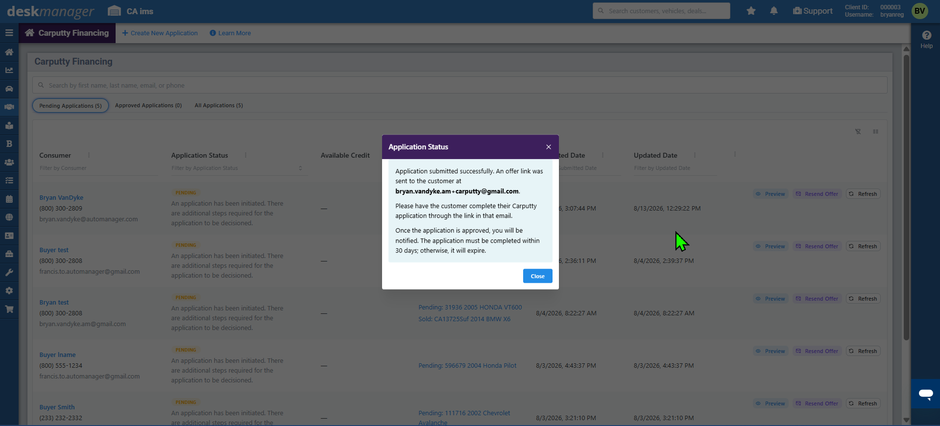The height and width of the screenshot is (426, 940).
Task: Click Resend Offer for Bryan test row
Action: point(817,299)
